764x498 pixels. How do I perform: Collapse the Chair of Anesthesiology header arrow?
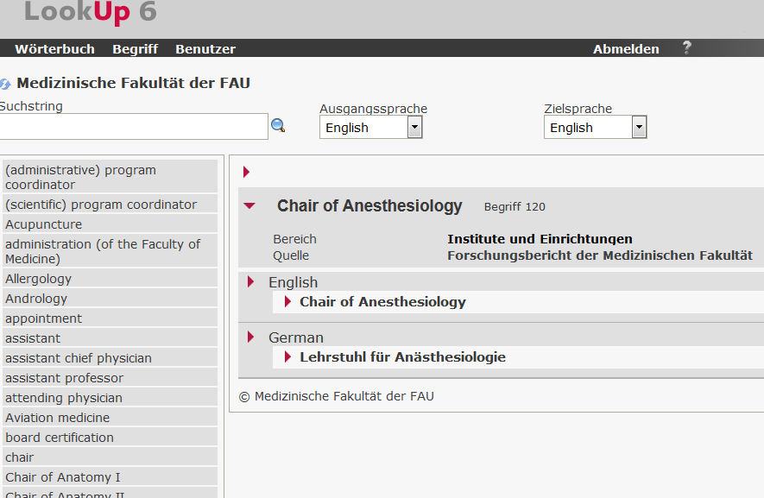point(249,206)
